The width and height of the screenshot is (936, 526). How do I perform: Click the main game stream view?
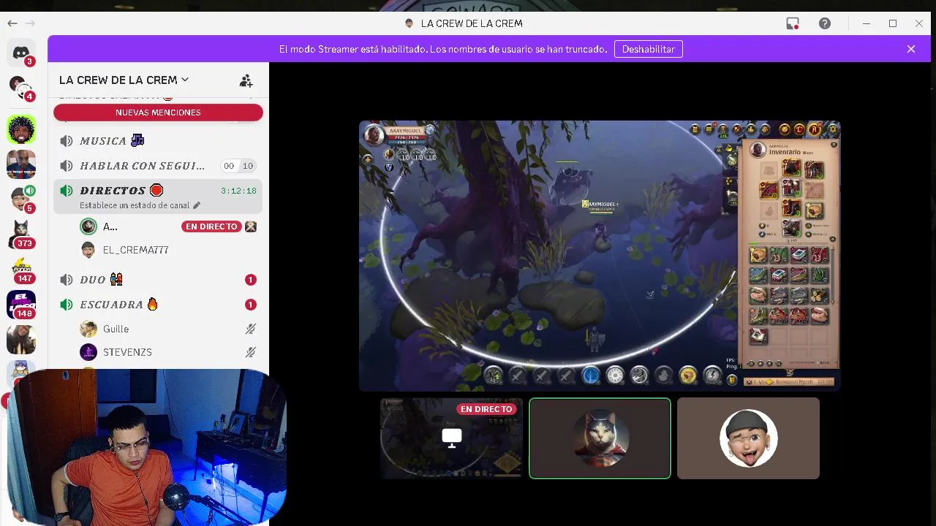tap(600, 256)
